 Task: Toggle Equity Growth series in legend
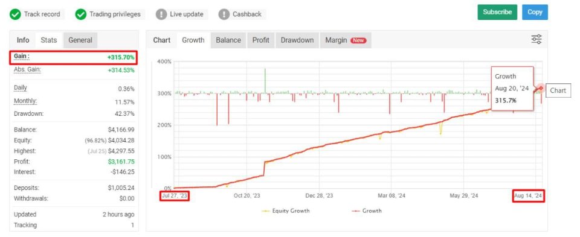click(285, 211)
